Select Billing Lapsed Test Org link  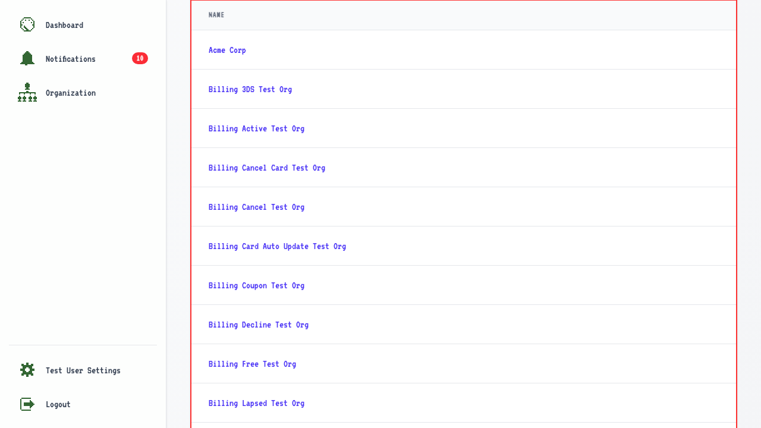pyautogui.click(x=256, y=403)
